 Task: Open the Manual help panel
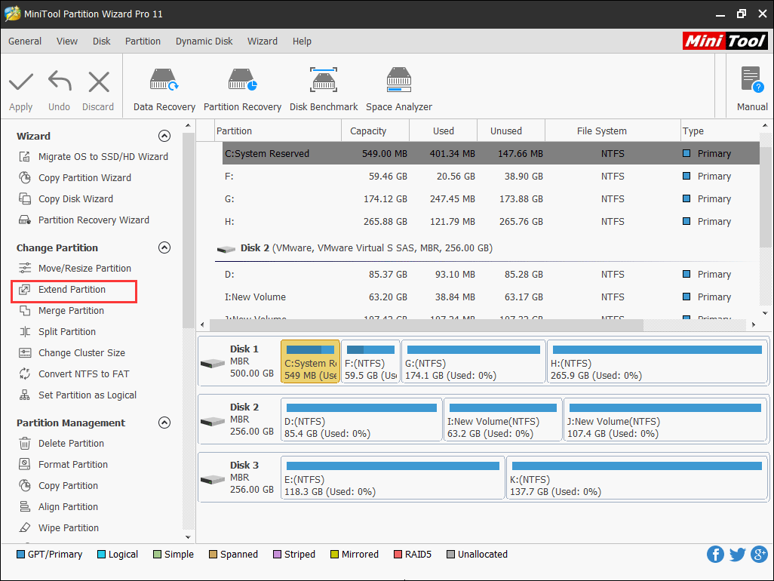[751, 87]
